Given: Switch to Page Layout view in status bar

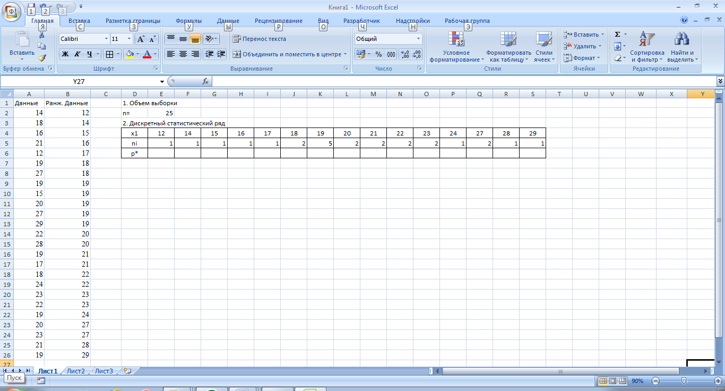Looking at the screenshot, I should pyautogui.click(x=612, y=381).
